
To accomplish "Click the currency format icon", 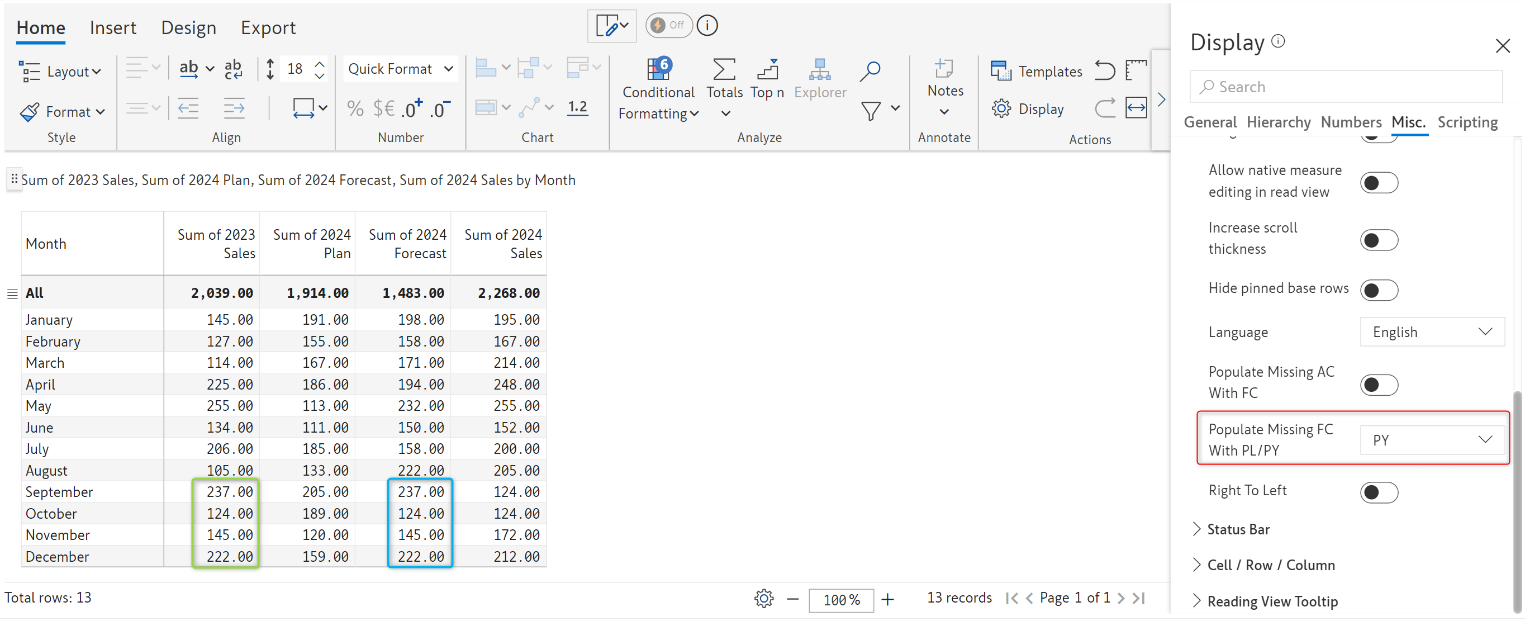I will pos(383,108).
